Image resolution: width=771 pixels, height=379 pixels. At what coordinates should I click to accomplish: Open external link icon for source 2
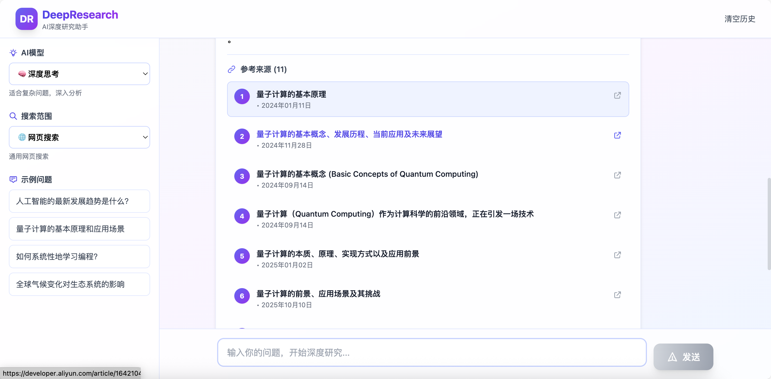[617, 135]
